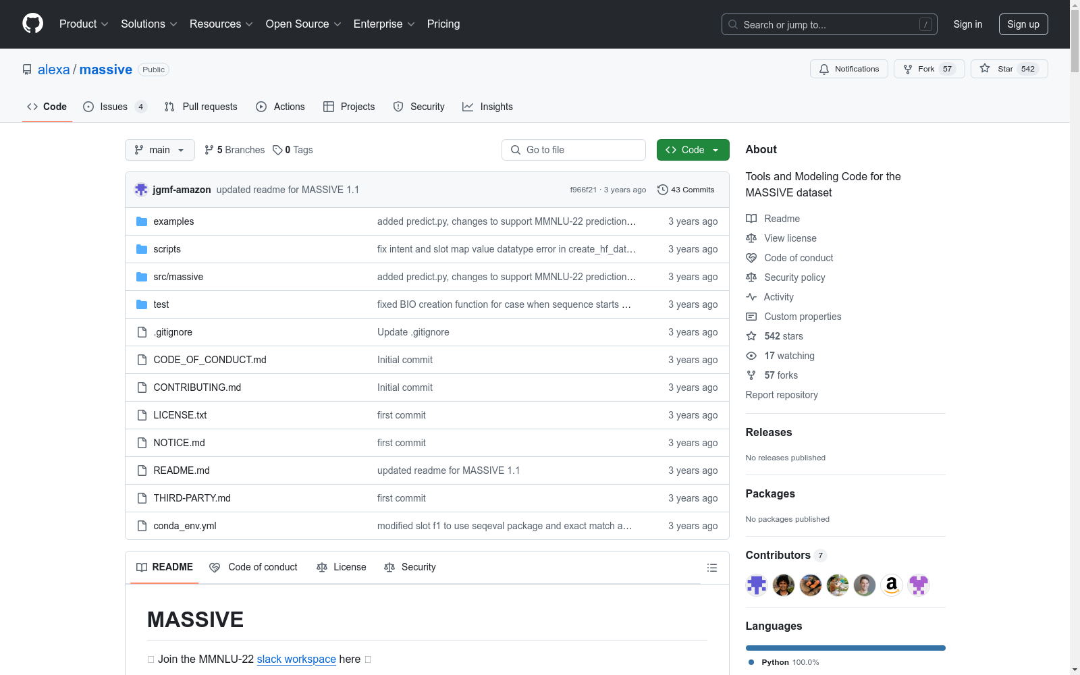Viewport: 1080px width, 675px height.
Task: Click the tags icon
Action: tap(277, 150)
